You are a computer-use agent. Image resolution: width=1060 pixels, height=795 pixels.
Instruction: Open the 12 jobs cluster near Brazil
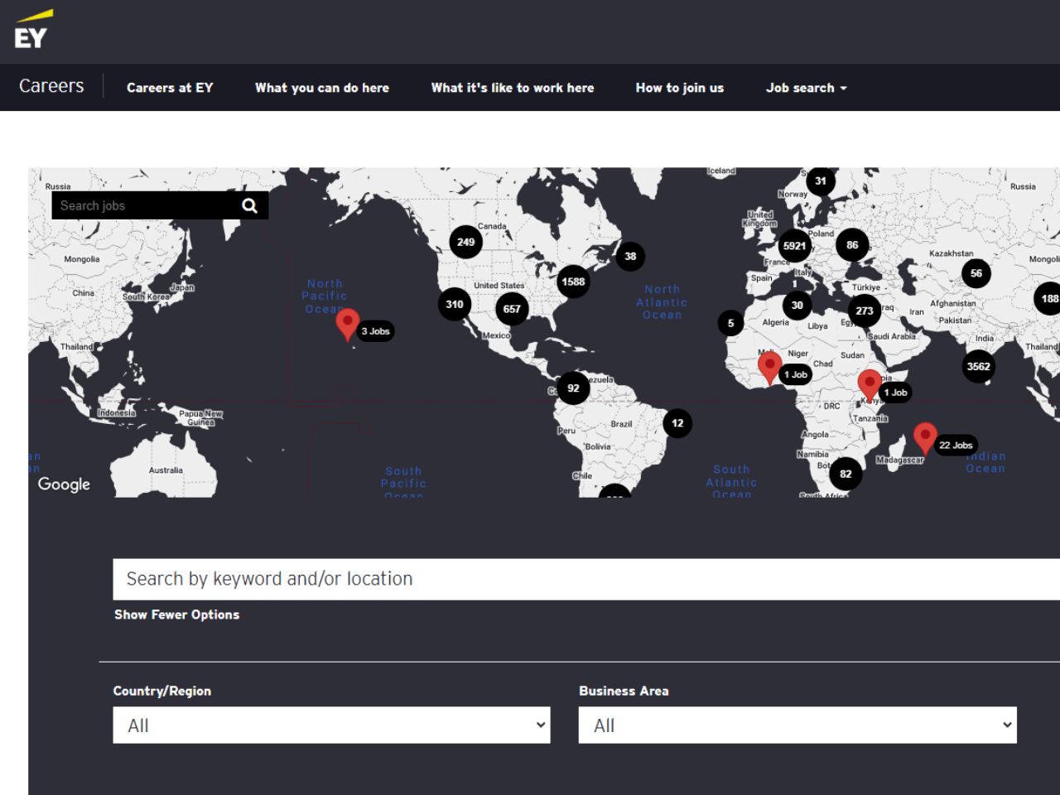[x=677, y=423]
